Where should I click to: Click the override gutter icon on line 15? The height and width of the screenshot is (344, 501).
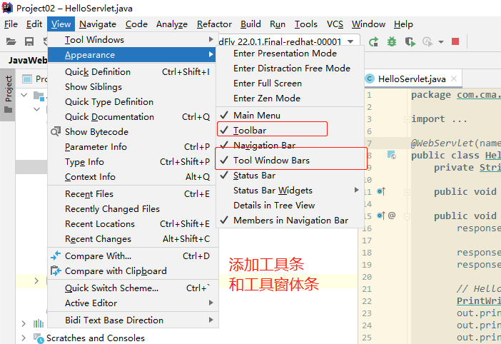pos(381,216)
